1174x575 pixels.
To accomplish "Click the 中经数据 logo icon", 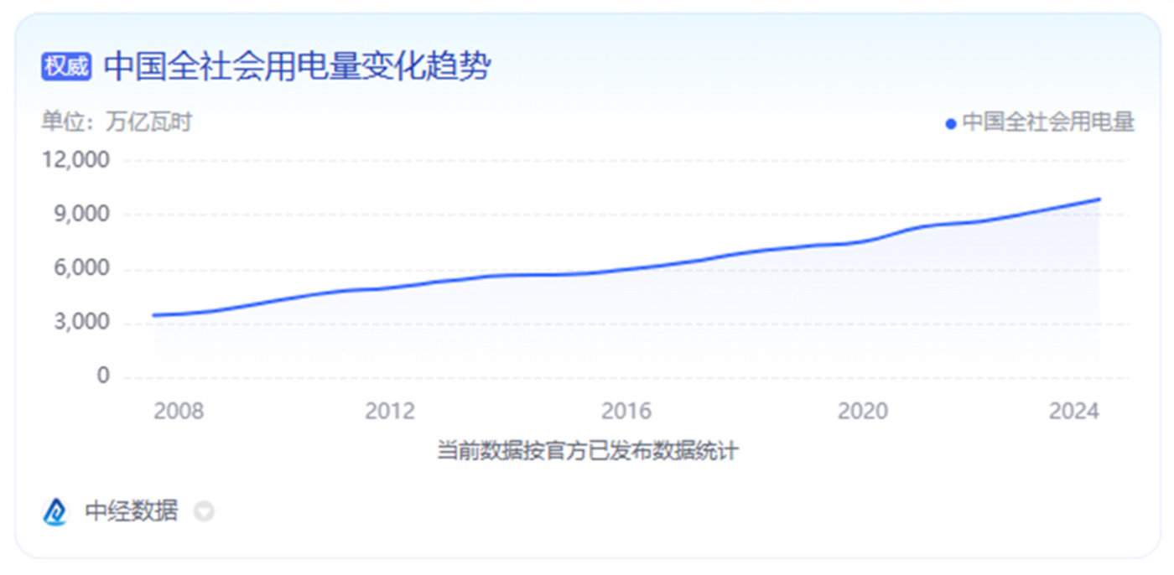I will click(x=55, y=511).
